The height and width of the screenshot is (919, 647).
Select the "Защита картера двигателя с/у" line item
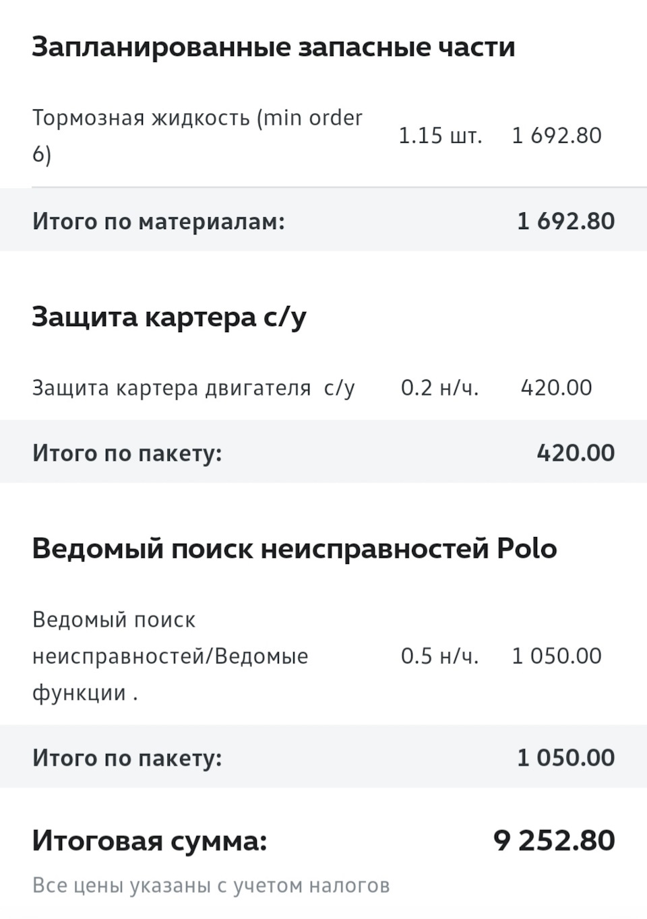193,388
